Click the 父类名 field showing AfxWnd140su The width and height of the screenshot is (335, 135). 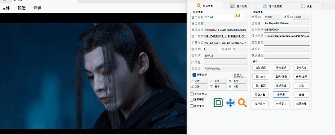pos(225,69)
